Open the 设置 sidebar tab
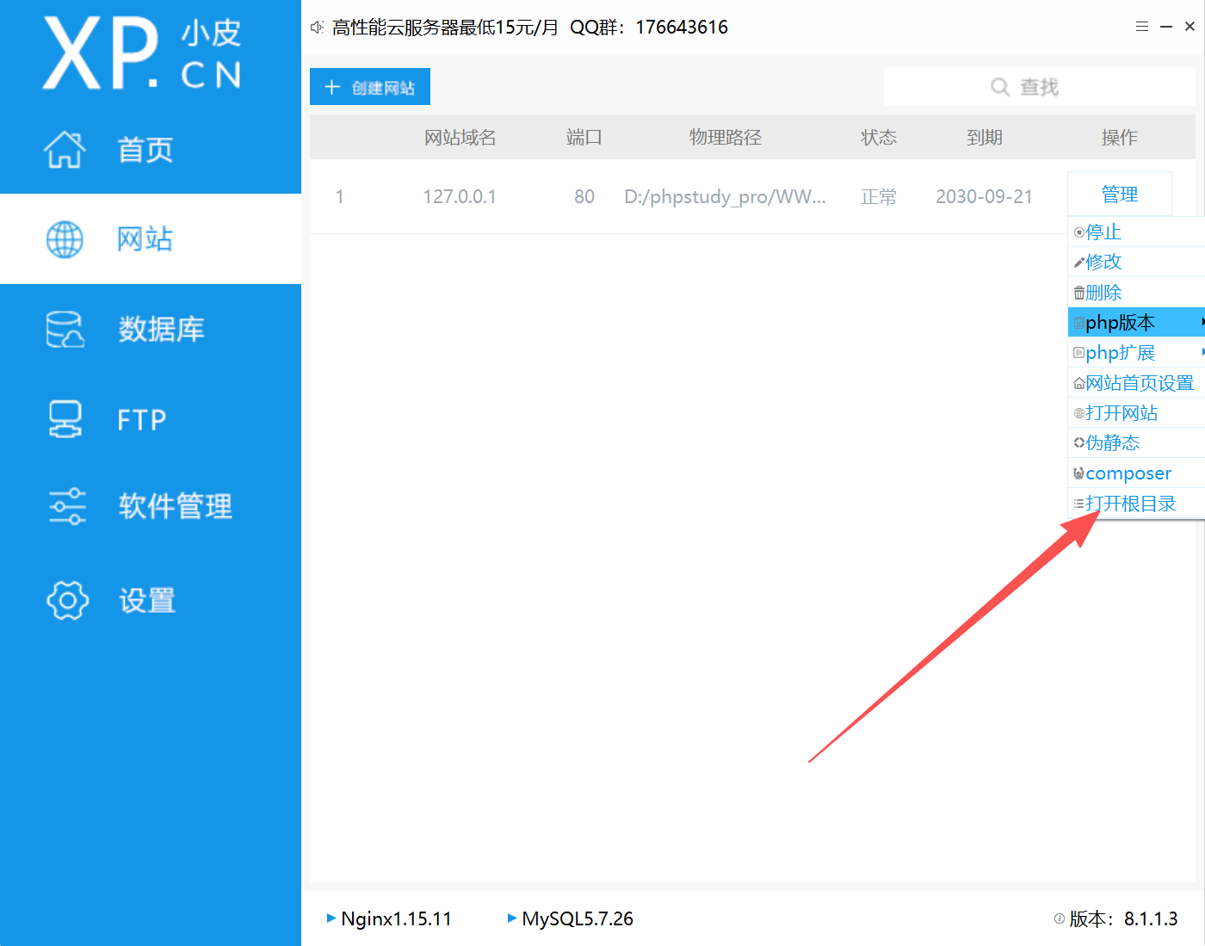 point(151,600)
